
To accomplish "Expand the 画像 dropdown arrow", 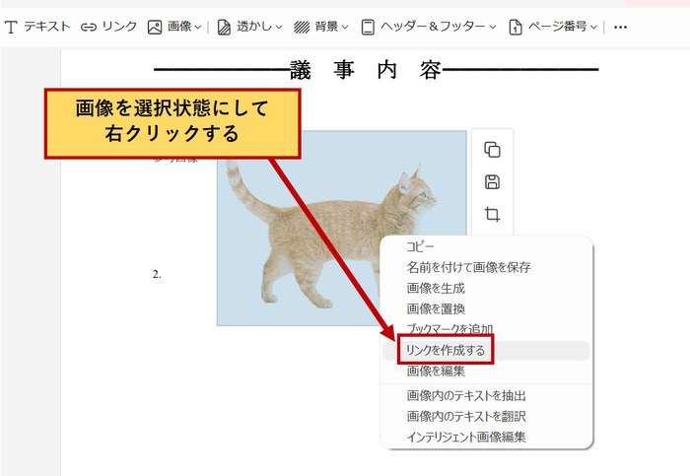I will click(198, 28).
